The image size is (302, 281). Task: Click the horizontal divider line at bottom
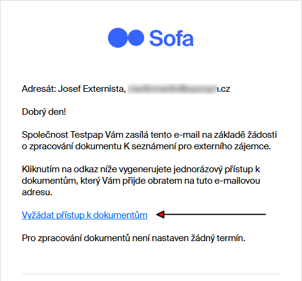coord(151,274)
